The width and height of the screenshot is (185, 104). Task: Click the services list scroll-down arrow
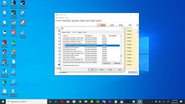pos(121,60)
